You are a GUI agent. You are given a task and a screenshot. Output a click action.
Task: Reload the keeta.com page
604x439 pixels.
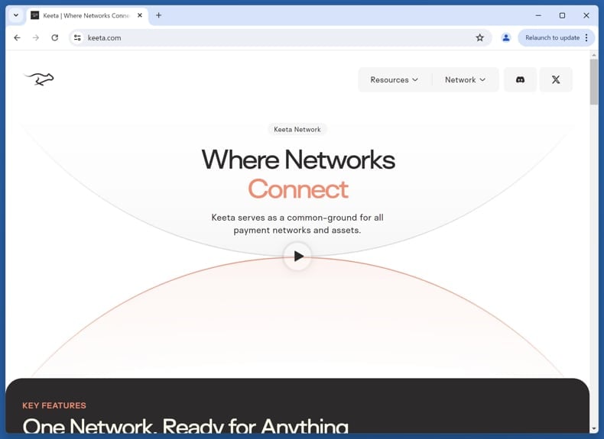coord(55,37)
